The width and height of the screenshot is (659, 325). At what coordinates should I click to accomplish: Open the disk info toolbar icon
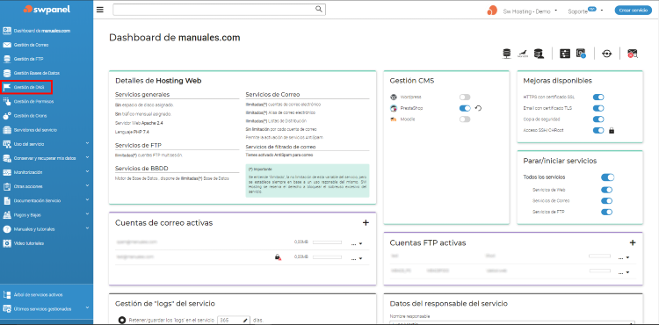coord(581,54)
